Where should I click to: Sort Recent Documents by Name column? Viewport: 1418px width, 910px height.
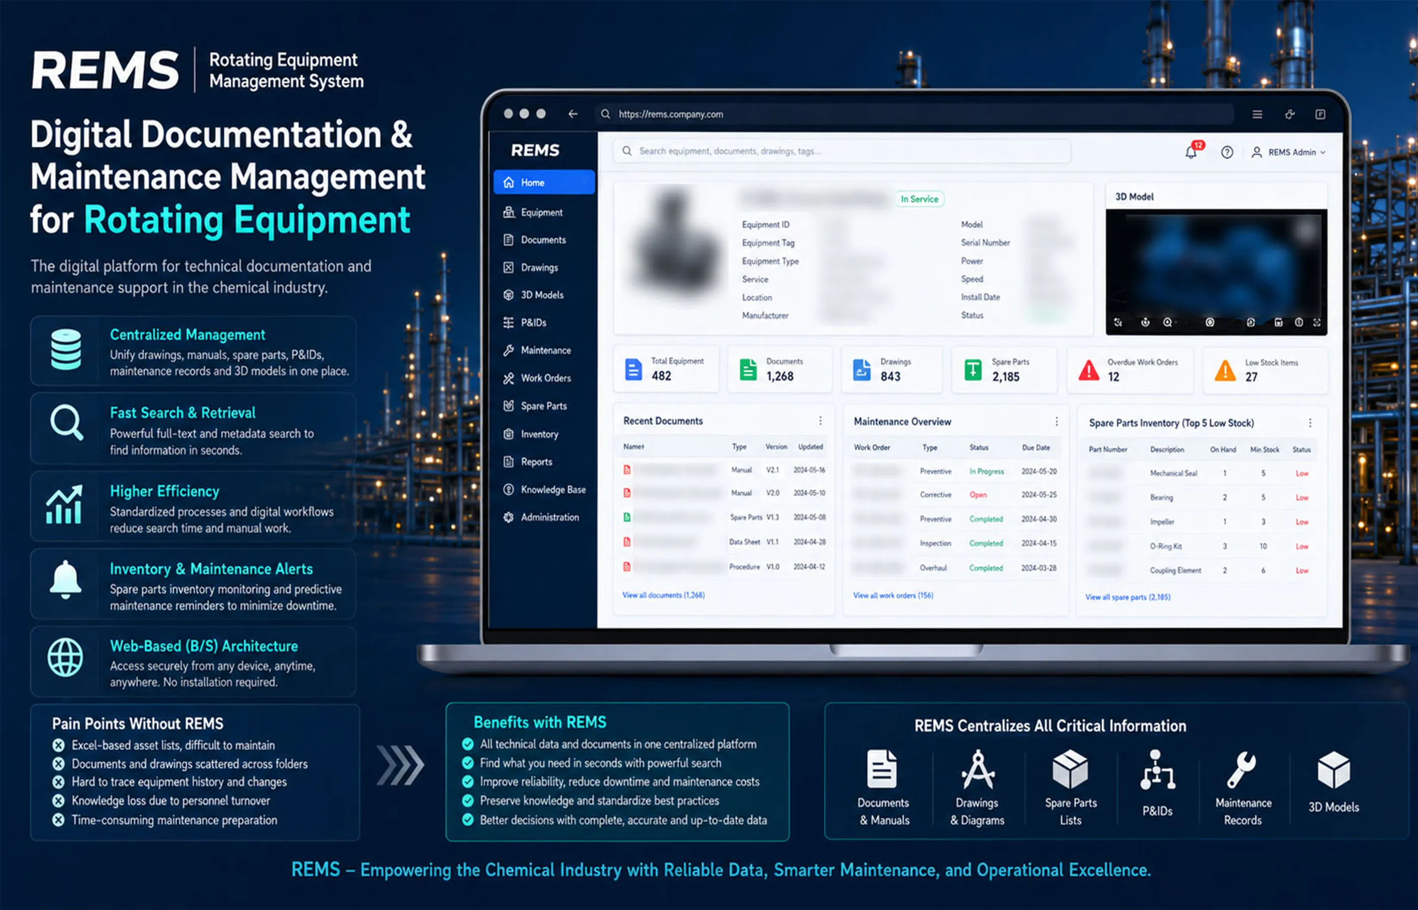(x=633, y=447)
